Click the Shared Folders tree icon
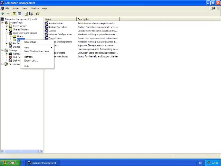The image size is (221, 166). click(10, 29)
